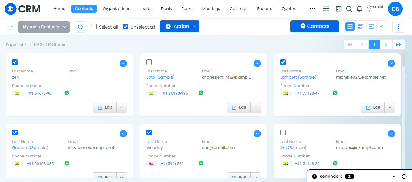The image size is (412, 182).
Task: Click the Reminders count badge
Action: [x=349, y=177]
